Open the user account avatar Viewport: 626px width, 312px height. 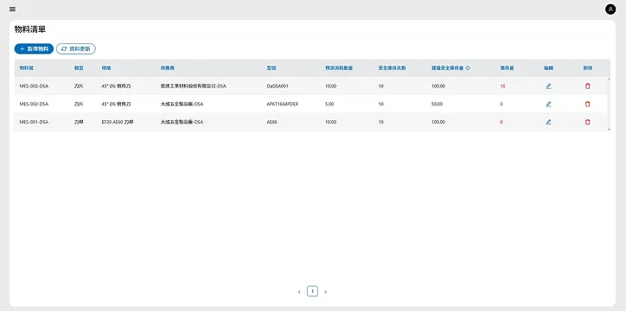pyautogui.click(x=610, y=10)
